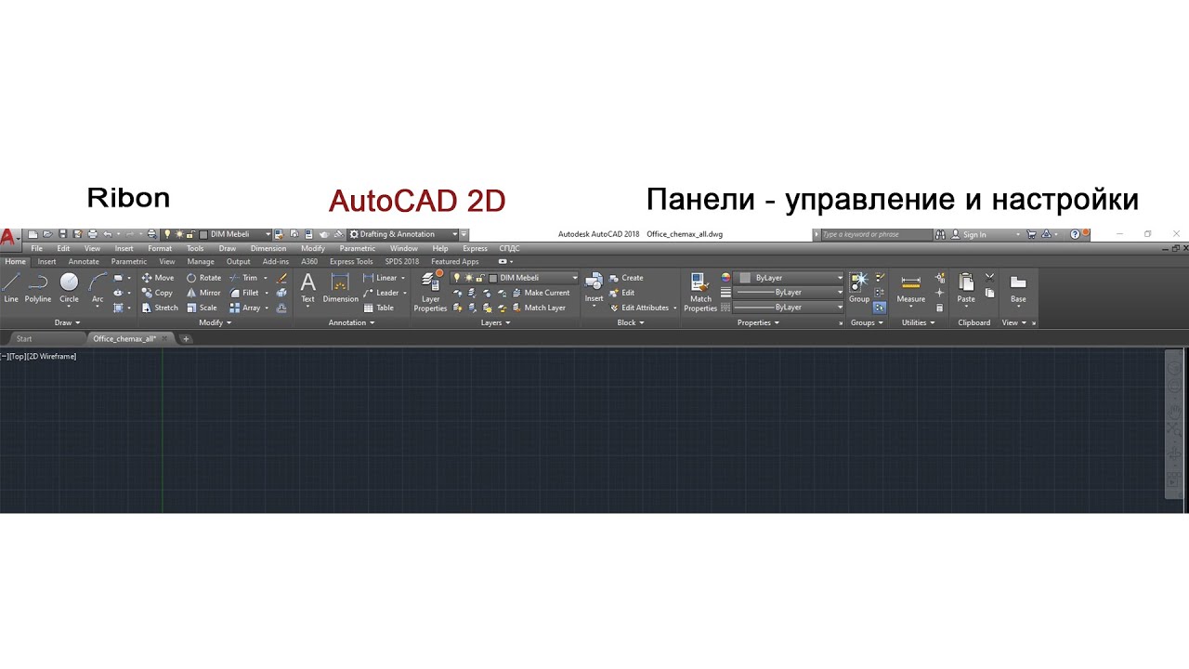Image resolution: width=1189 pixels, height=669 pixels.
Task: Click the Leader tool
Action: pyautogui.click(x=381, y=293)
